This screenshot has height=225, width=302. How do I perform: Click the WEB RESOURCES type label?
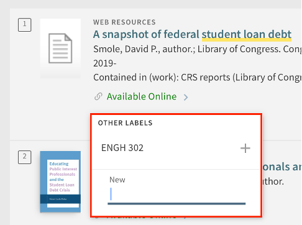tap(124, 22)
